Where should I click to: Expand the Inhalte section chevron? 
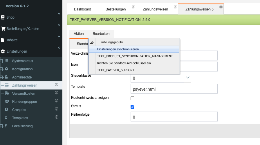pyautogui.click(x=59, y=36)
